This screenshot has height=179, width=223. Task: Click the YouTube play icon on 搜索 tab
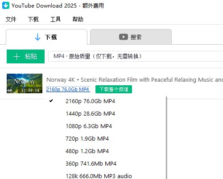pos(124,37)
